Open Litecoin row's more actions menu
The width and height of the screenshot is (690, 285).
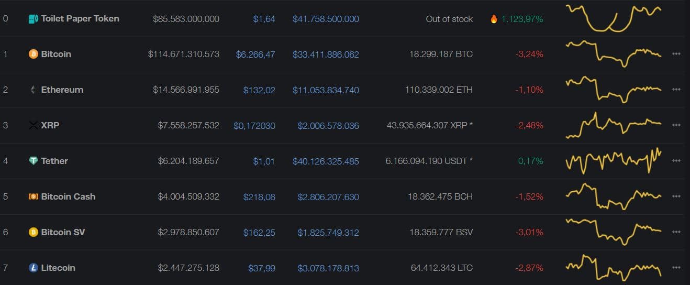pyautogui.click(x=676, y=268)
